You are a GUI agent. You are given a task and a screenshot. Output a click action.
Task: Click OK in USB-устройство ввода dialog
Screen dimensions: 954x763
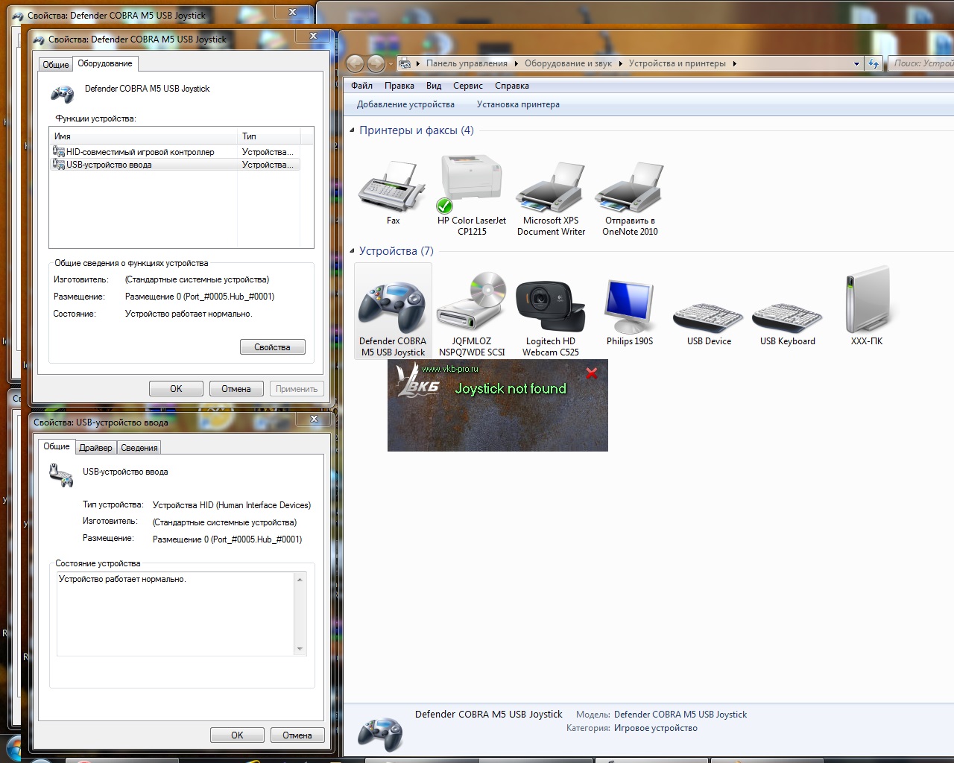[x=237, y=735]
